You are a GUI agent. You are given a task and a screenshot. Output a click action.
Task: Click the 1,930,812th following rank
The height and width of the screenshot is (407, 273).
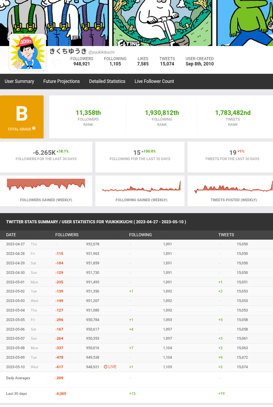(x=162, y=113)
